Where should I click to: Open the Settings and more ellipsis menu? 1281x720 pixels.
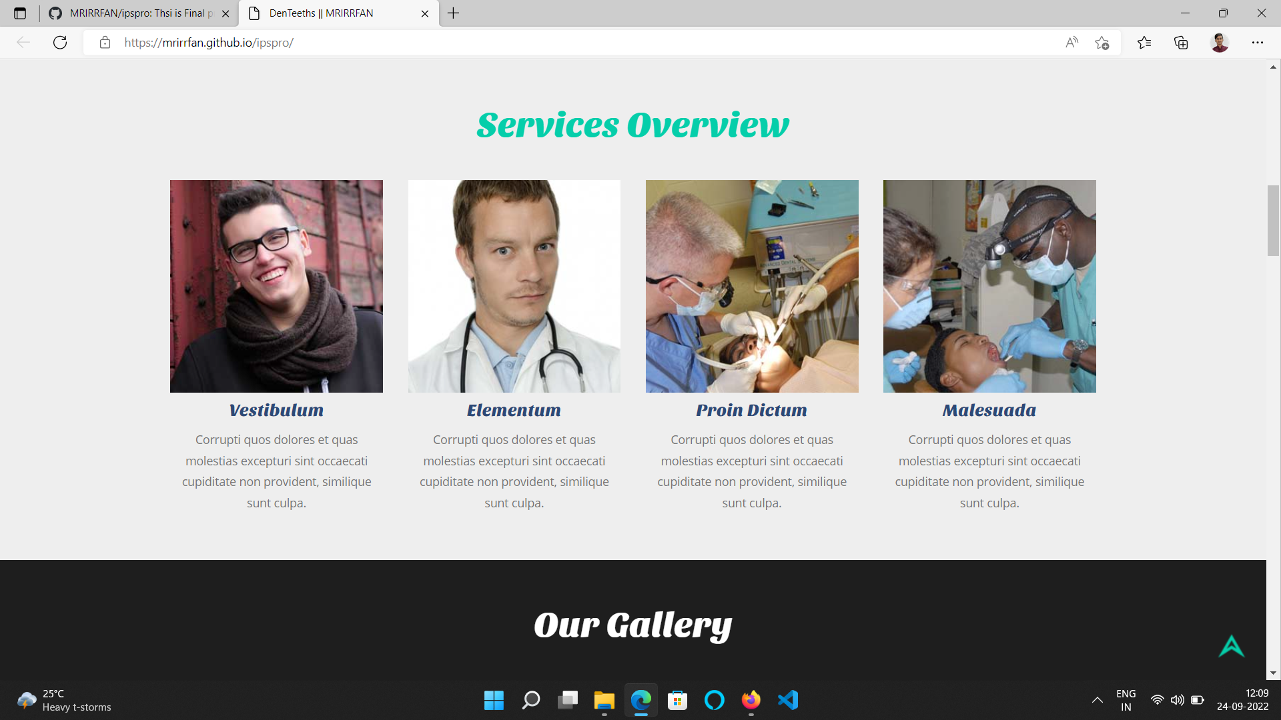(x=1258, y=43)
